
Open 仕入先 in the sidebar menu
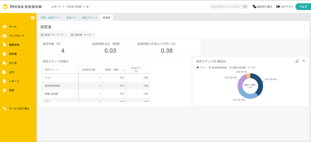point(13,63)
